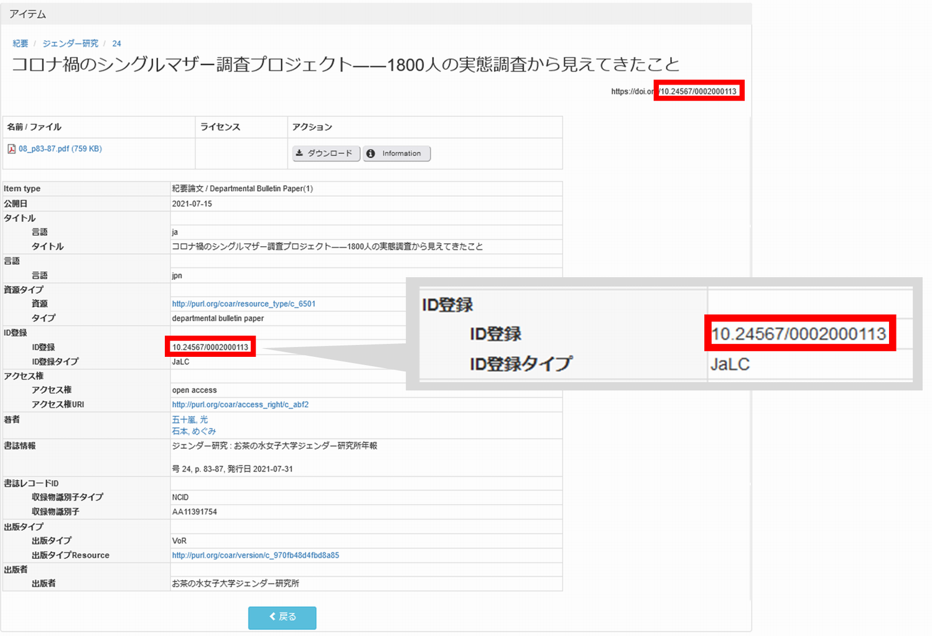The image size is (932, 636).
Task: Follow the COAR access_right c_abf2 link
Action: 240,405
